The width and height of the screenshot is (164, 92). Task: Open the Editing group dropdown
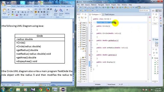coord(67,12)
